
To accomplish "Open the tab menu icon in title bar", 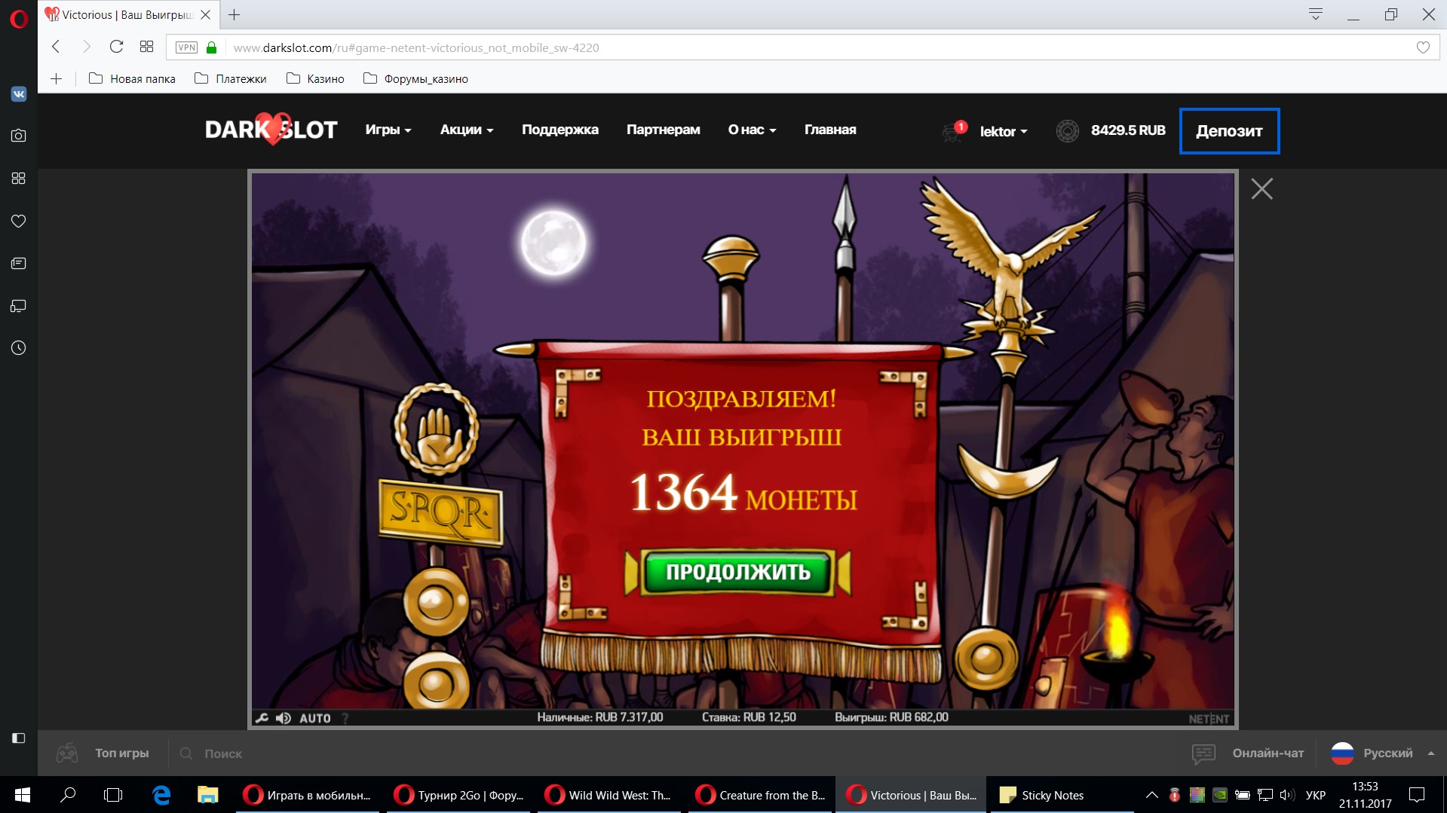I will 1316,14.
